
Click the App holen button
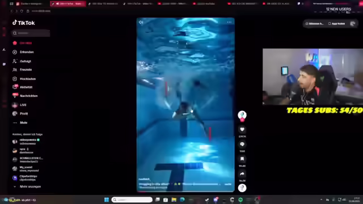point(336,24)
